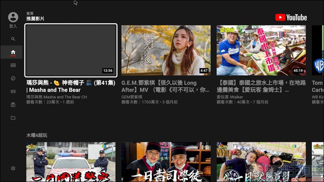Click the view count 觀看次數：23萬次・1 週前
The width and height of the screenshot is (324, 182).
point(50,102)
